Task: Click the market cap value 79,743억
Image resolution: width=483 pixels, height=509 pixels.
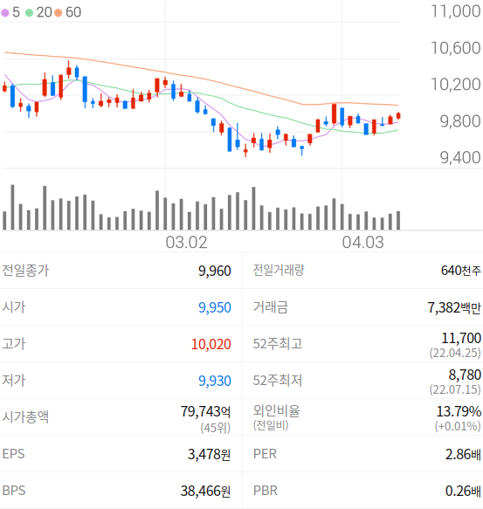Action: (x=205, y=411)
